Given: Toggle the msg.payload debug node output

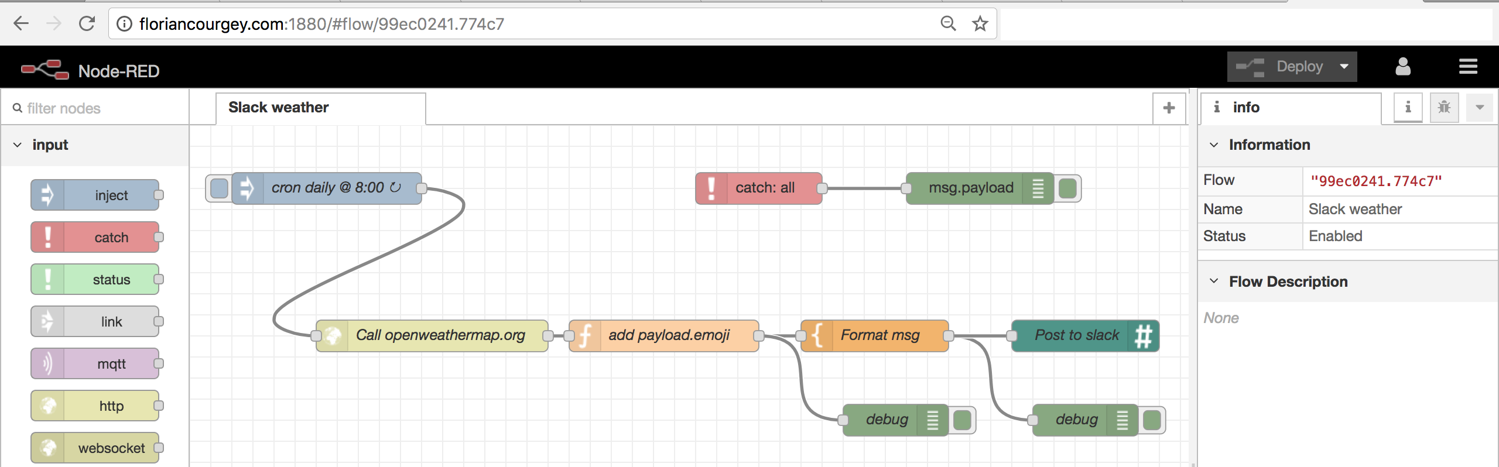Looking at the screenshot, I should click(x=1068, y=188).
